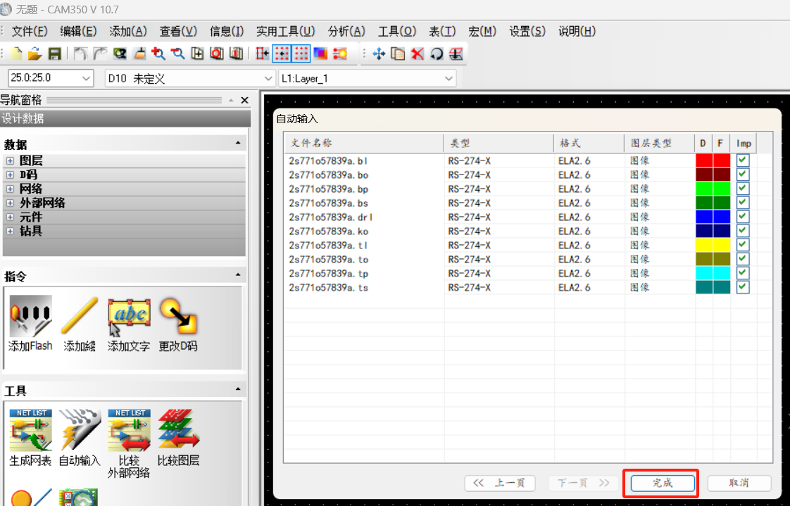The image size is (790, 506).
Task: Click the cyan D color swatch for .tp
Action: click(x=704, y=273)
